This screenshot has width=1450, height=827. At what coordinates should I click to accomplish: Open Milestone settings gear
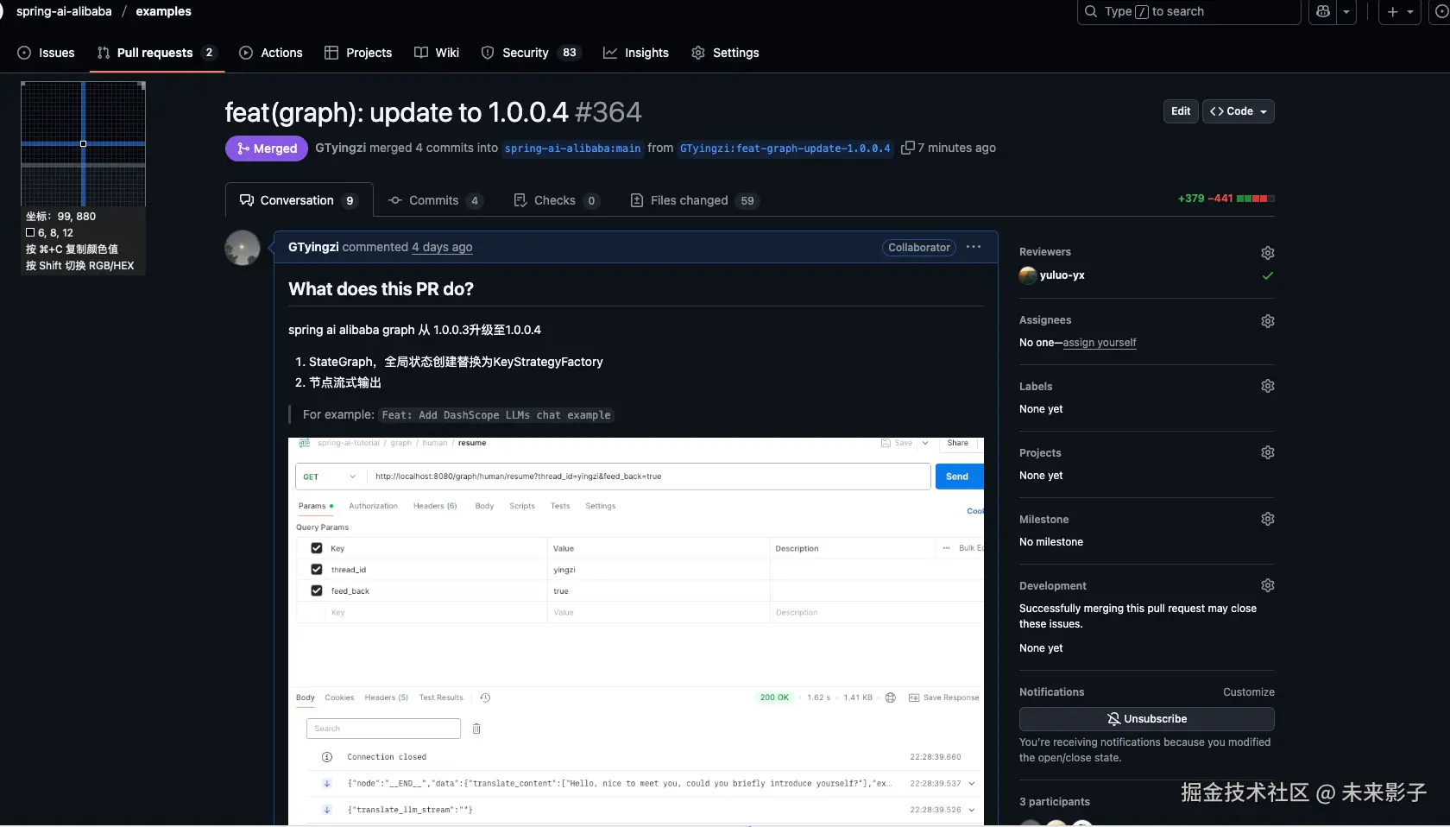click(x=1267, y=519)
